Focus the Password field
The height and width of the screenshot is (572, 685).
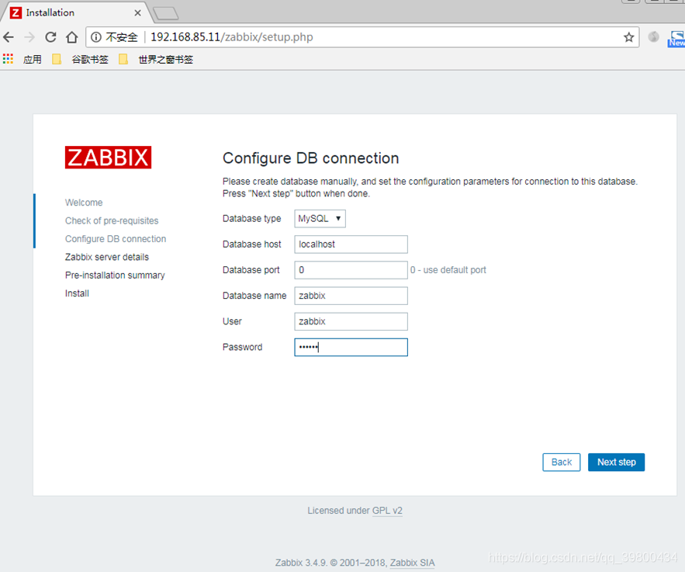coord(351,348)
